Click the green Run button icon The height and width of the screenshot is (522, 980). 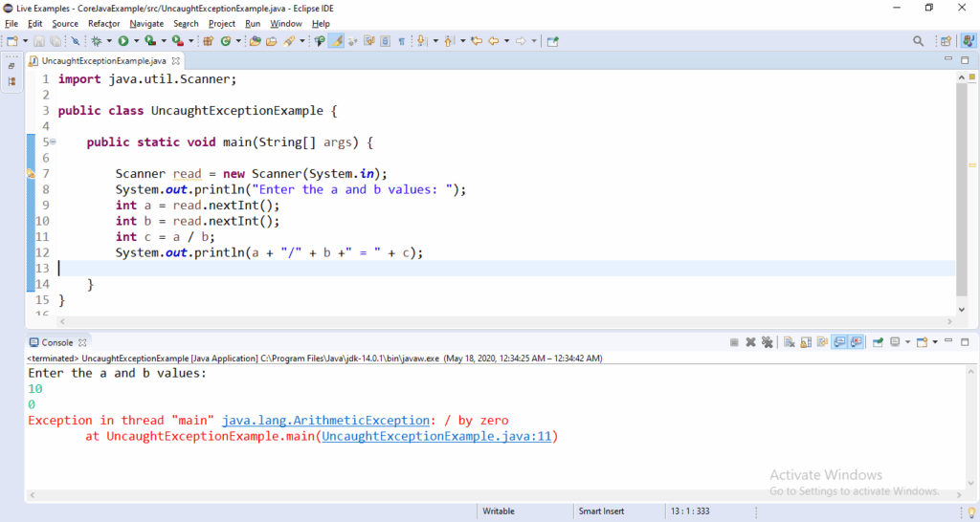point(123,41)
